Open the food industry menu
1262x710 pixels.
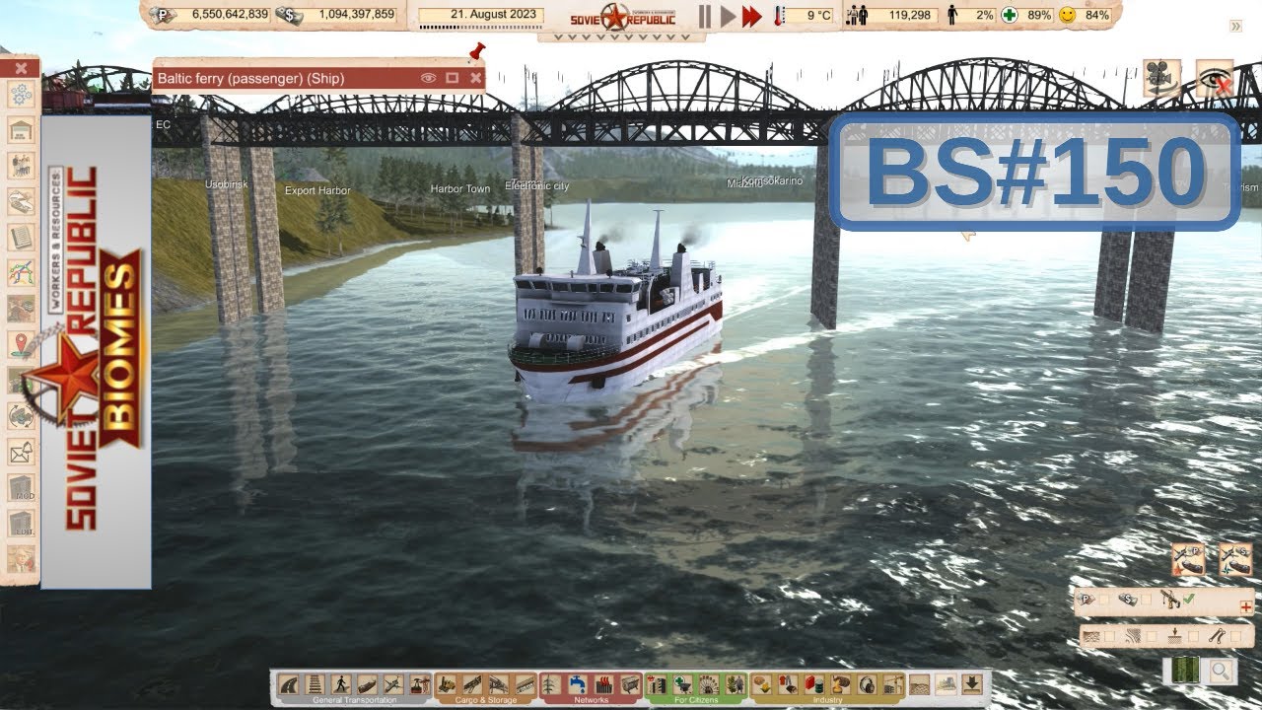(762, 684)
